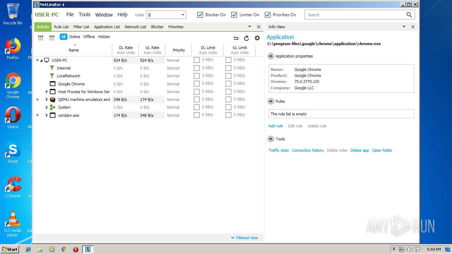
Task: Launch Firefox from desktop
Action: tap(13, 49)
